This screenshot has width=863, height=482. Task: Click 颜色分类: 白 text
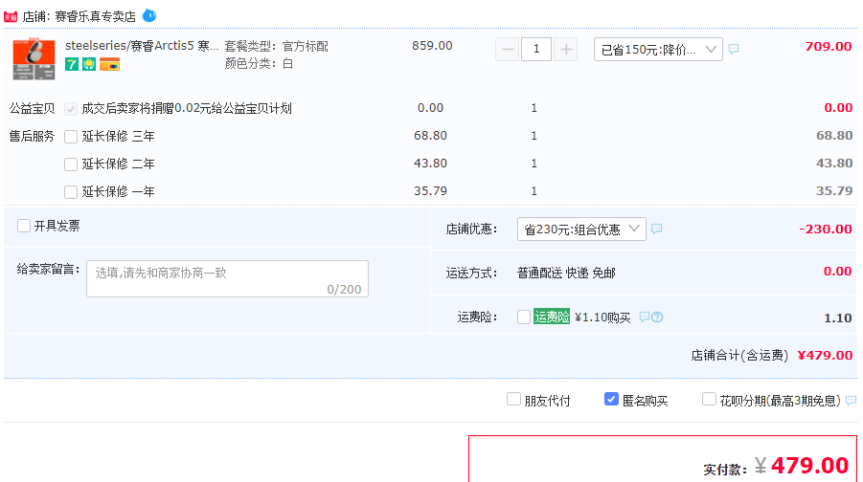coord(259,64)
